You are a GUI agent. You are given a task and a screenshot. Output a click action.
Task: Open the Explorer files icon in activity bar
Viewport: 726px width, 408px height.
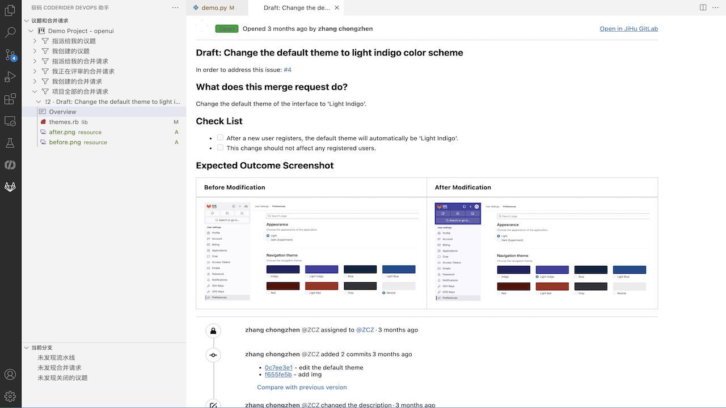click(10, 10)
